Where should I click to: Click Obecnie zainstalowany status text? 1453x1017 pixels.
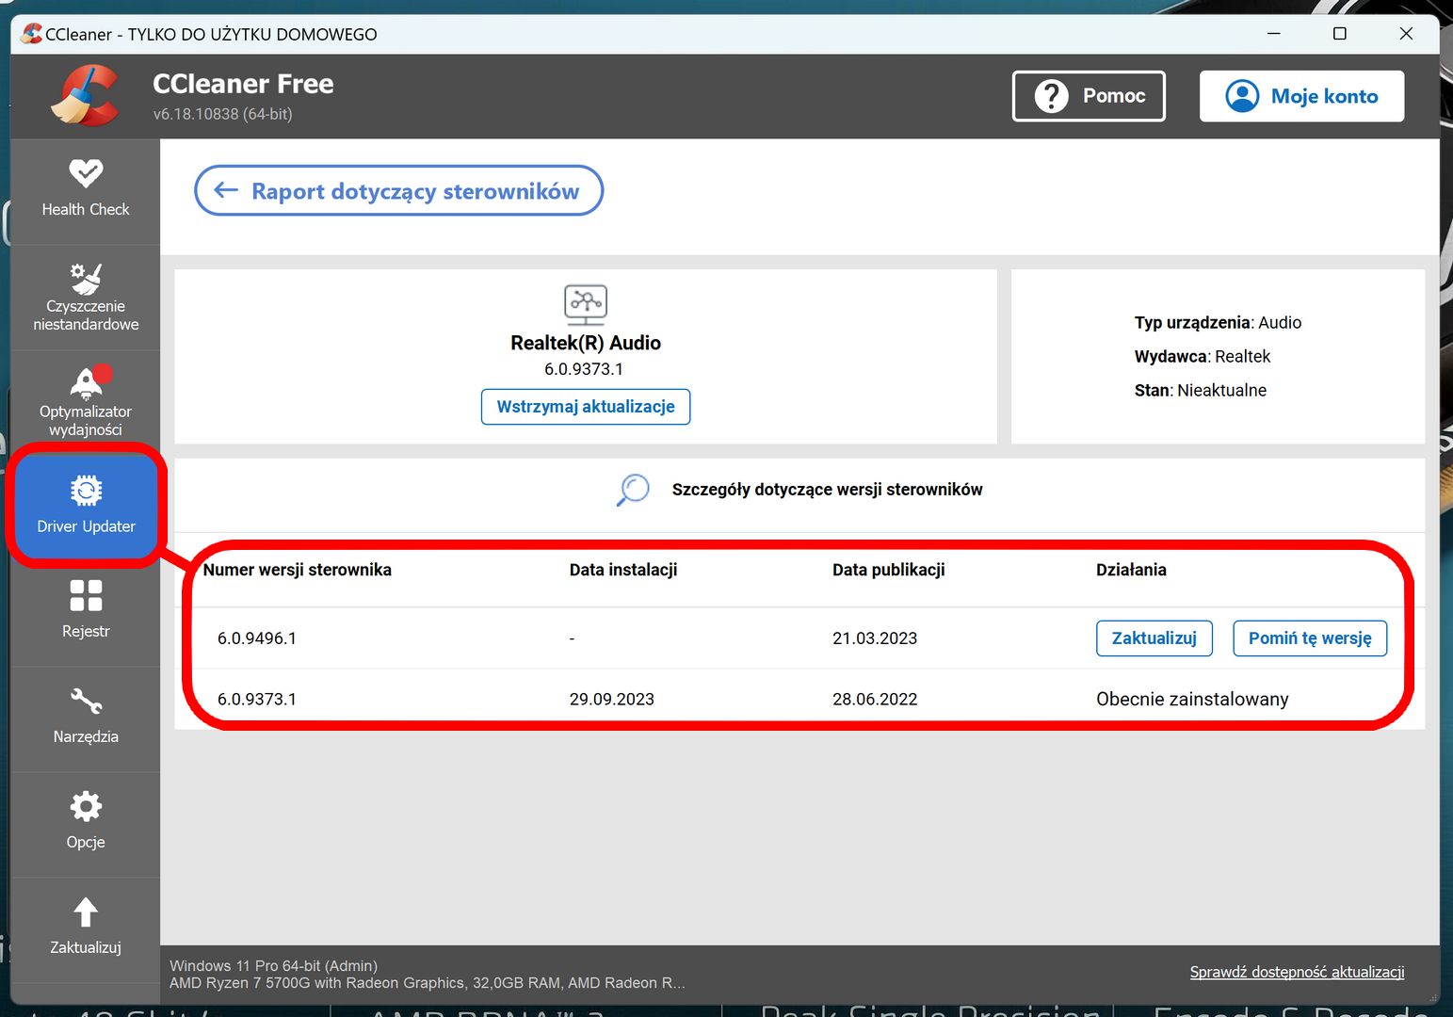[x=1192, y=700]
